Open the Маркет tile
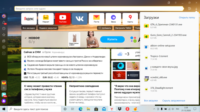Screen dimensions: 200x112 (x=46, y=19)
